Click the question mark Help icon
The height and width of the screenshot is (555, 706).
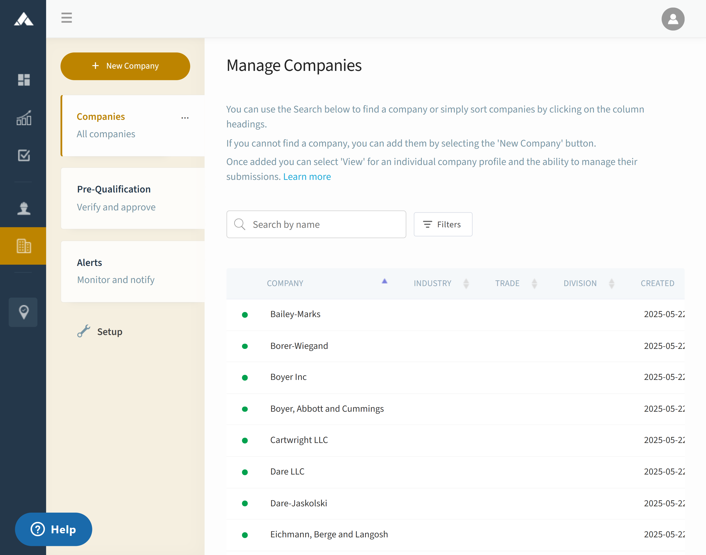click(38, 529)
